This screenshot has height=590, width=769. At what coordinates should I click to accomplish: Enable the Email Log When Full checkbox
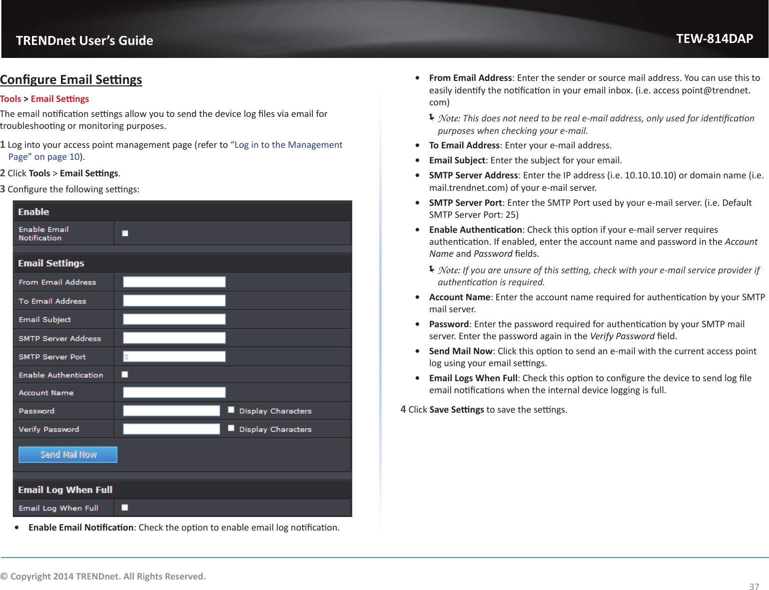(x=125, y=508)
